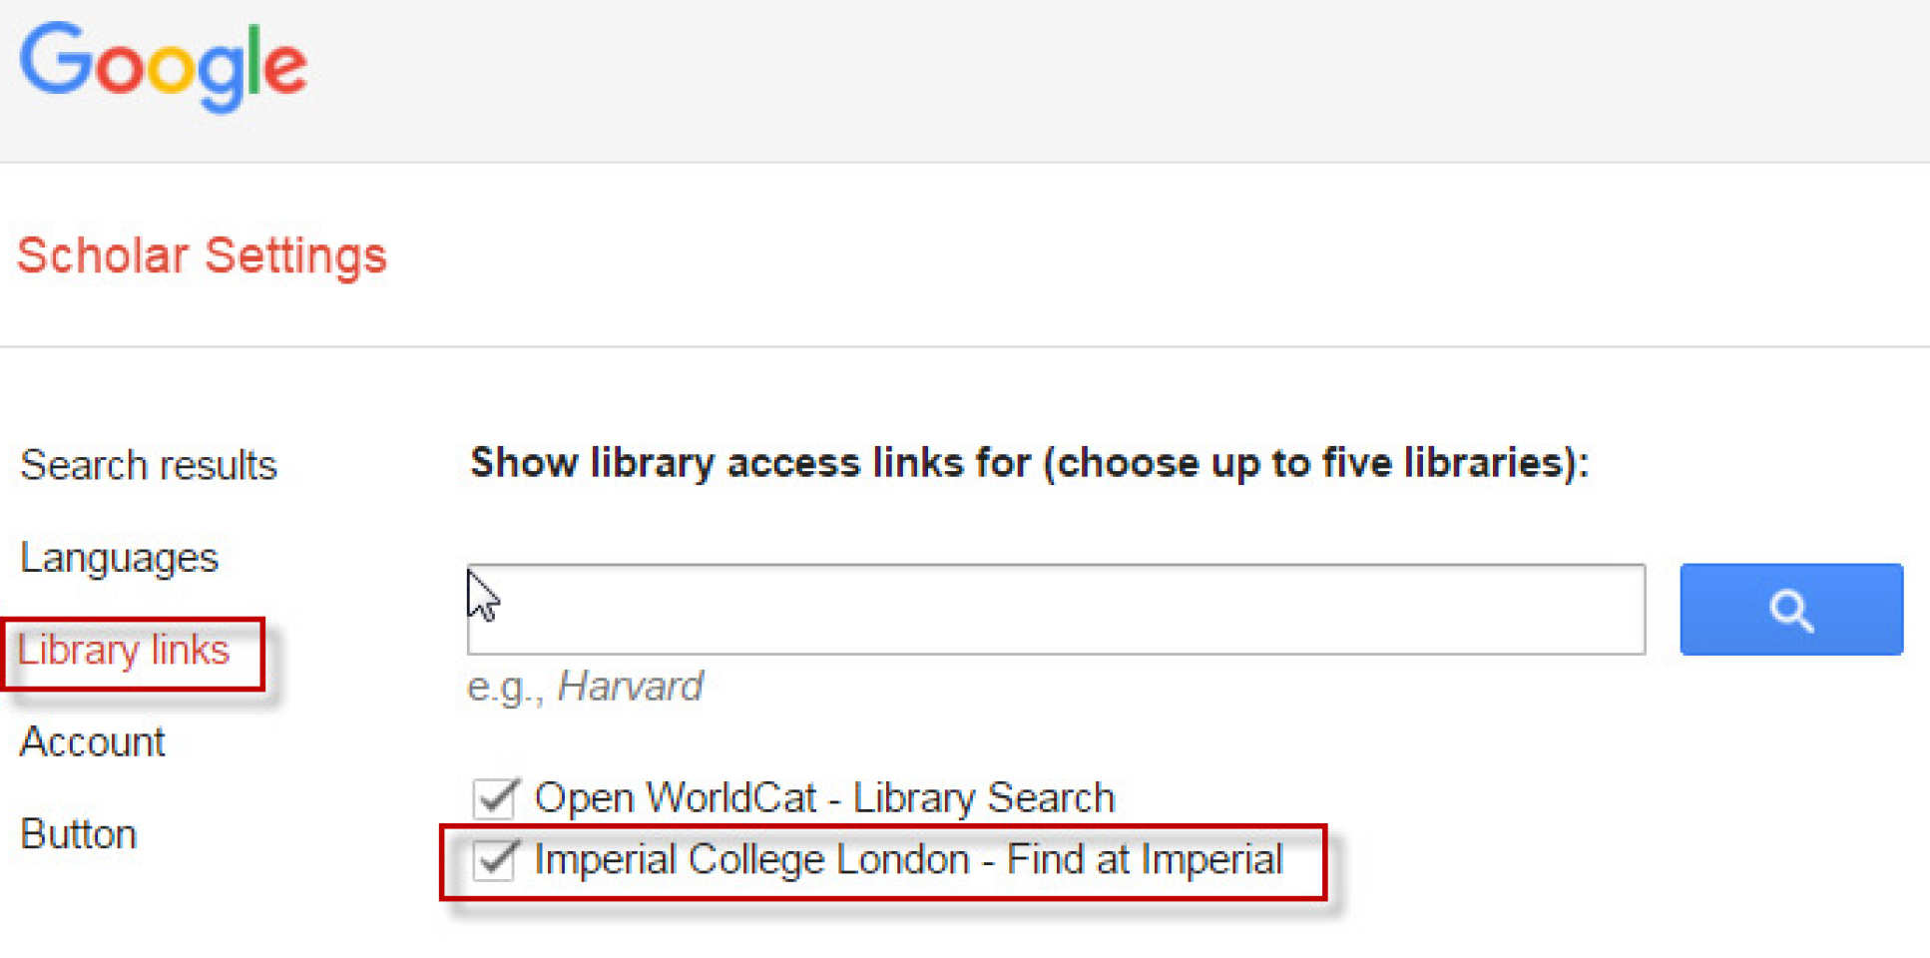Open the Search results settings section
Image resolution: width=1930 pixels, height=958 pixels.
tap(149, 465)
